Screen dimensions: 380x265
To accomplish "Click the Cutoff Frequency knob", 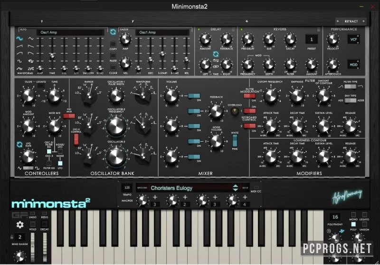I will (x=271, y=96).
